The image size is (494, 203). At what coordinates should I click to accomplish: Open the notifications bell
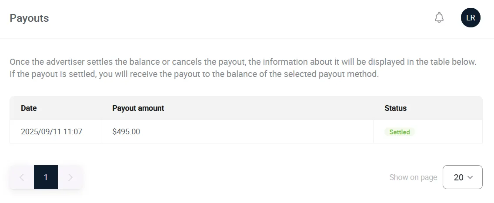pos(439,18)
